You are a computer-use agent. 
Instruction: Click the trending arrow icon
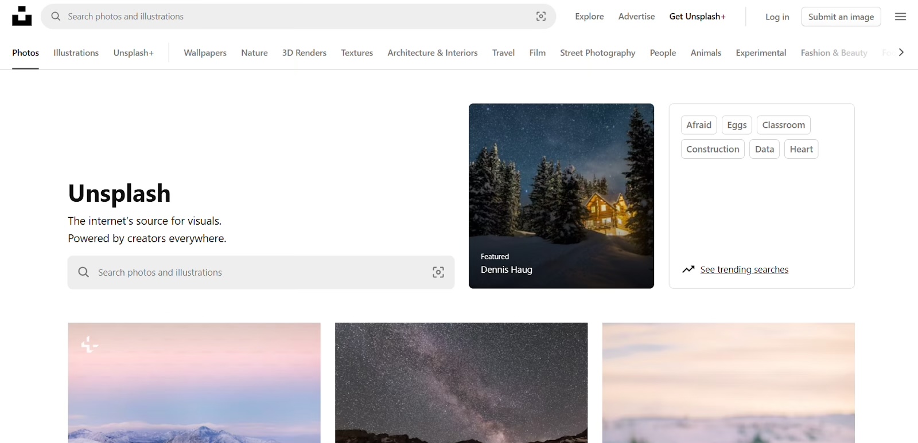688,269
